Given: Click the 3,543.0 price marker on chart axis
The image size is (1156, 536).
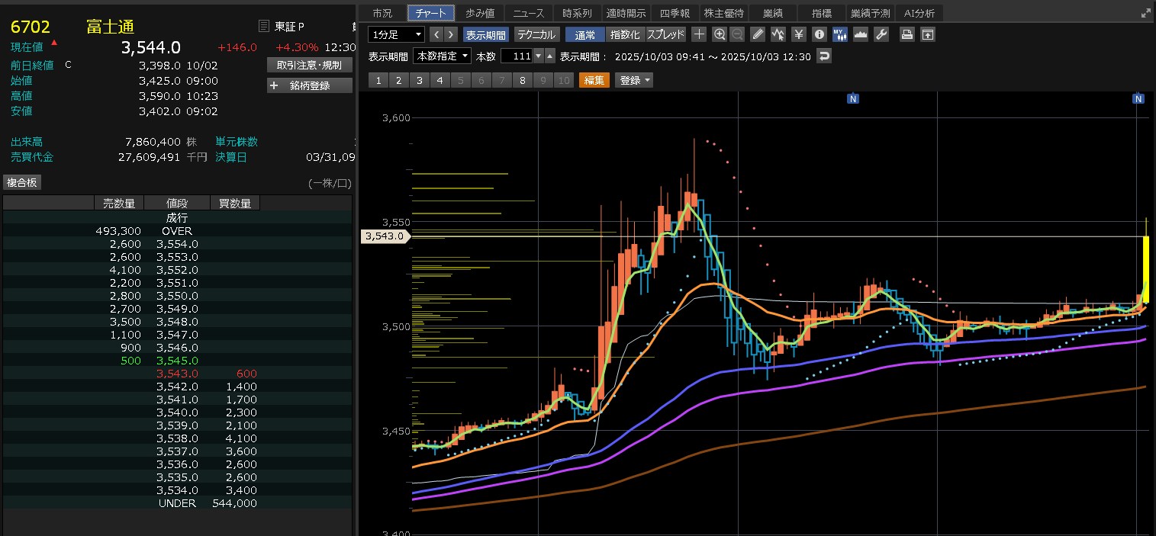Looking at the screenshot, I should pos(385,236).
